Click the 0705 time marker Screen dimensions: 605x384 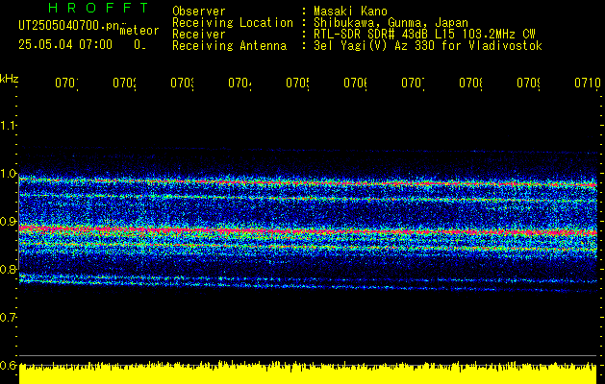(x=297, y=83)
